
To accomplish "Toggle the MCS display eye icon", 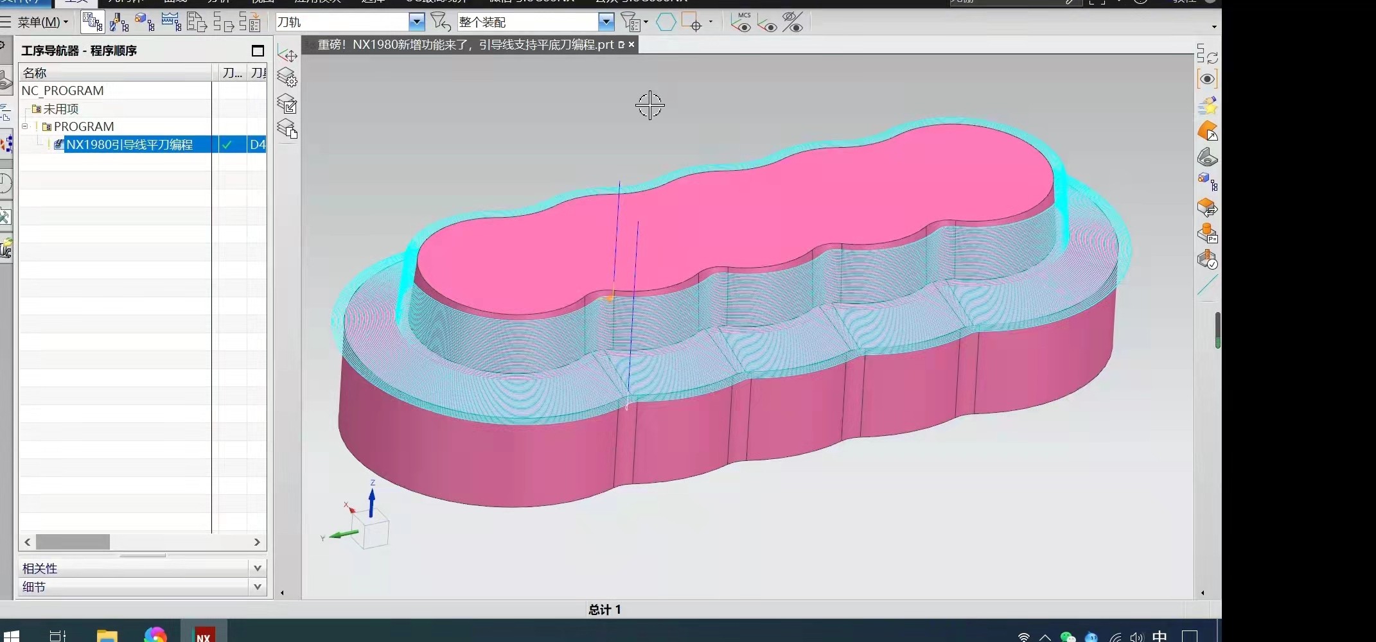I will click(741, 22).
